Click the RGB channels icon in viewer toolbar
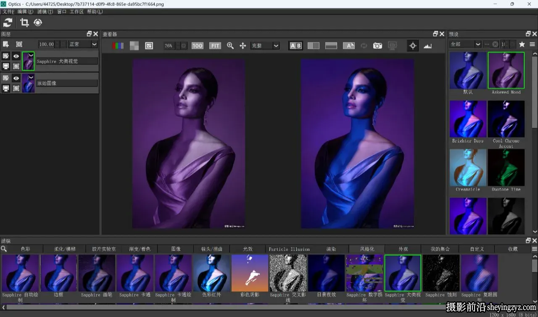The width and height of the screenshot is (538, 317). pos(118,46)
